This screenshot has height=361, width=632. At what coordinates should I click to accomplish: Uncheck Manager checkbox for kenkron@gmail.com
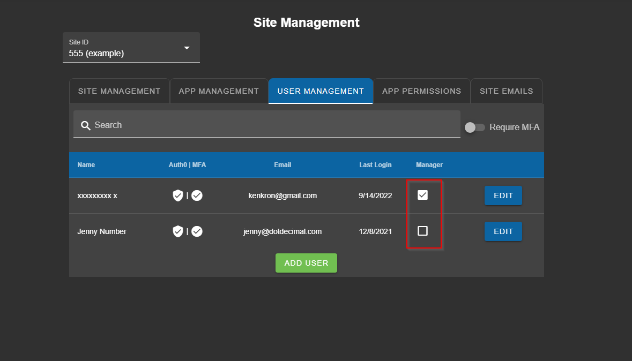[x=422, y=195]
